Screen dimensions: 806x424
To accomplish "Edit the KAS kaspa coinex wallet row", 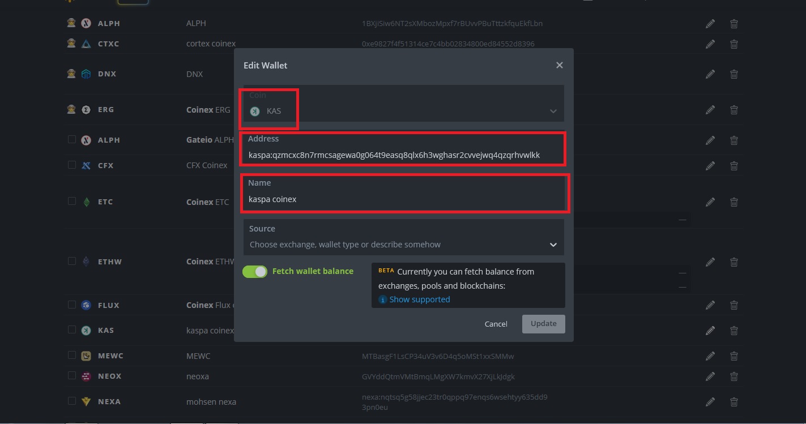I will point(710,331).
